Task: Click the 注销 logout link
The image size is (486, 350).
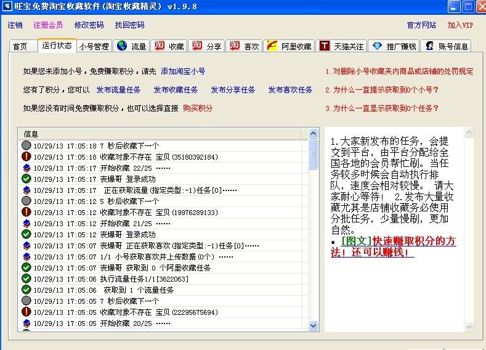Action: pos(15,25)
